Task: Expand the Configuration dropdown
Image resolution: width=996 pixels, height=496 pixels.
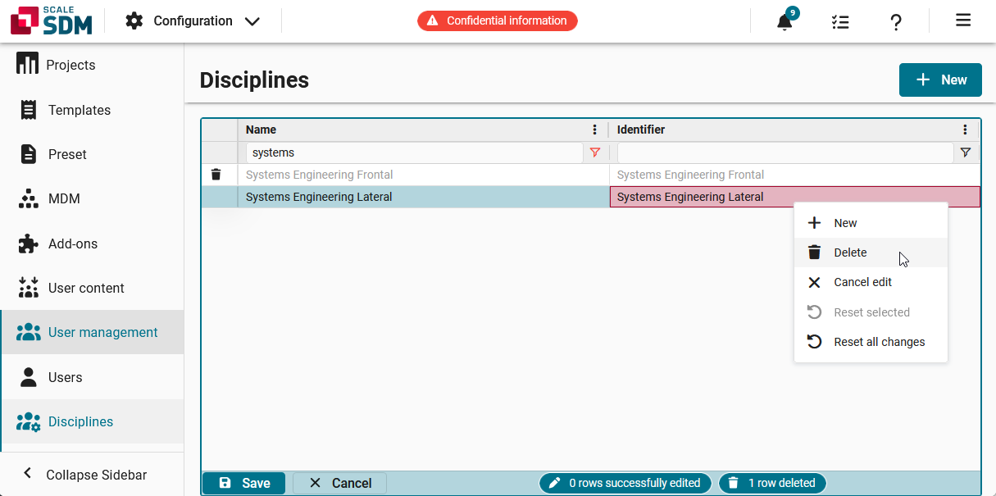Action: coord(193,21)
